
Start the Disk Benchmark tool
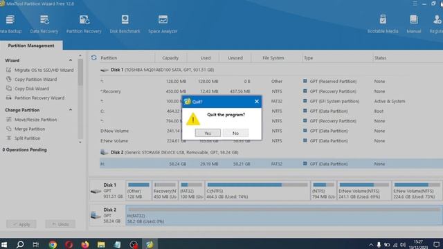pyautogui.click(x=125, y=24)
